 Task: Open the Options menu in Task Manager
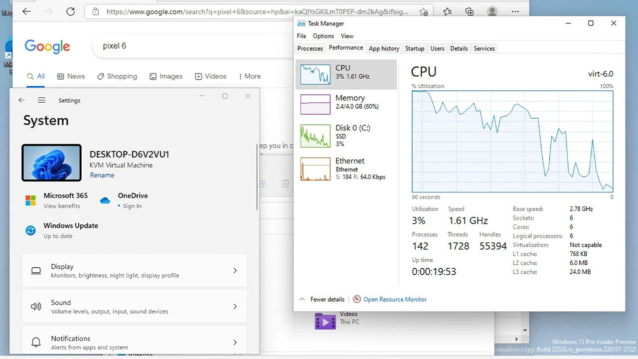click(x=323, y=36)
